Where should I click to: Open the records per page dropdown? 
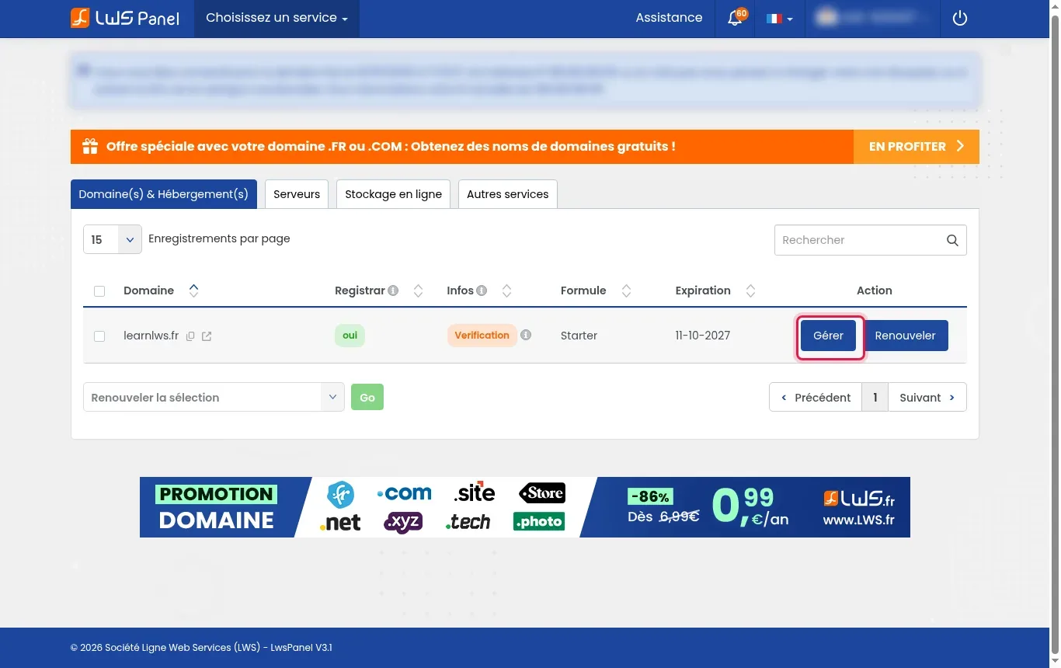coord(113,240)
